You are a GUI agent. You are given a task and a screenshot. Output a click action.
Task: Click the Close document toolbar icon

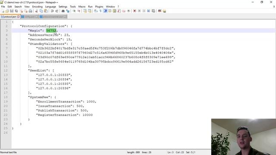[x=21, y=11]
